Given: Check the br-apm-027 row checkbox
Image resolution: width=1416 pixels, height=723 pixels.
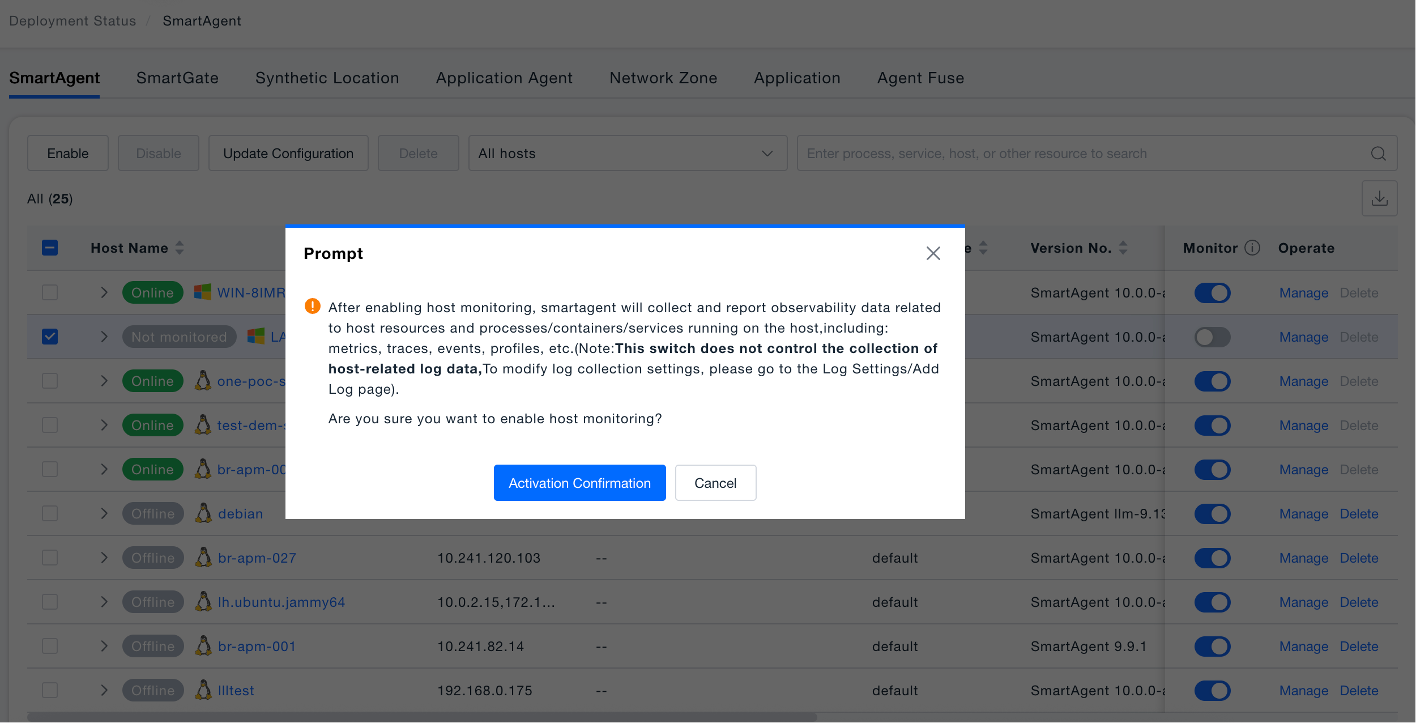Looking at the screenshot, I should point(50,558).
